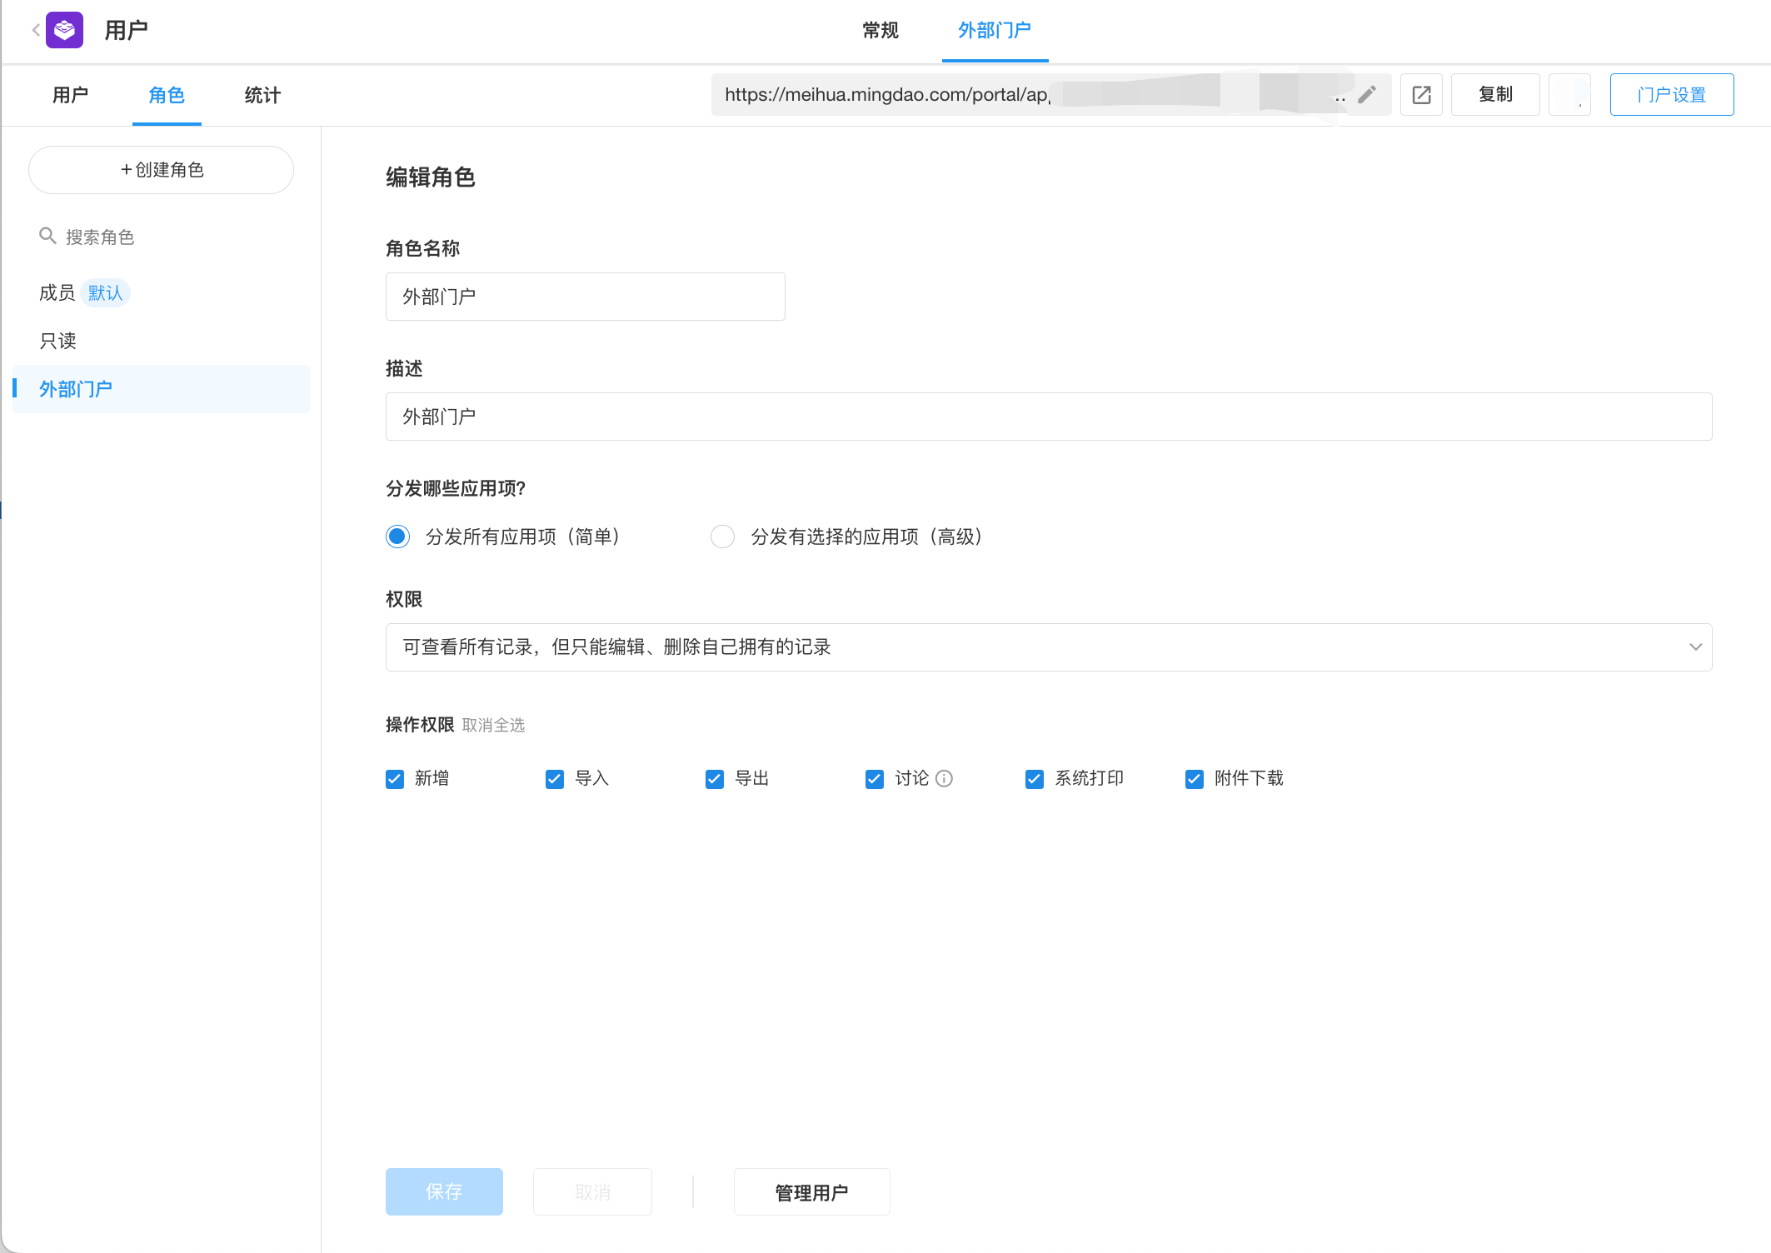Viewport: 1771px width, 1253px height.
Task: Click 取消全选 link
Action: tap(493, 725)
